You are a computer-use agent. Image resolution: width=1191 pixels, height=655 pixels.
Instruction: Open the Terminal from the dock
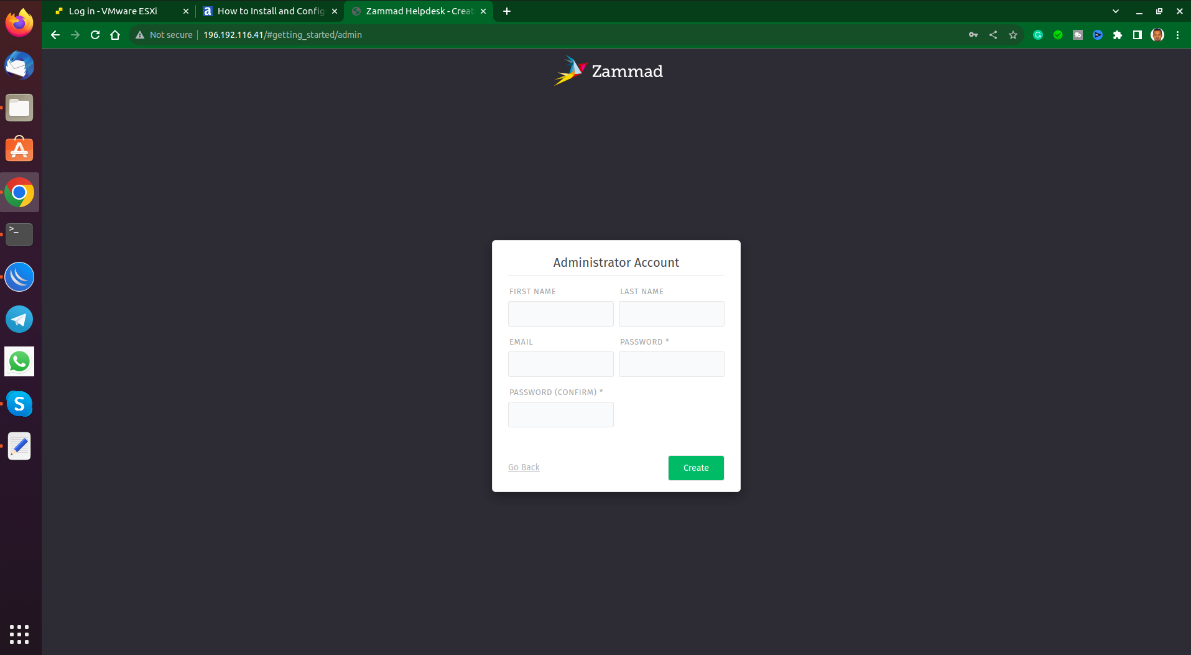(19, 235)
